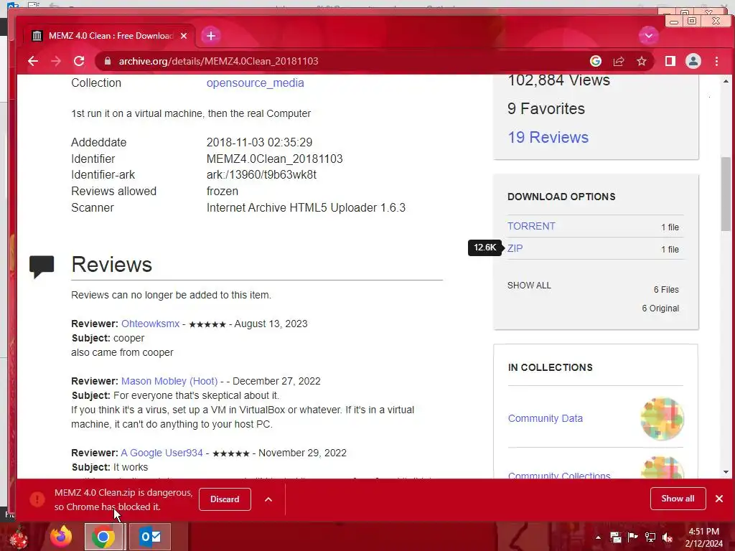Open the Community Collections link
The width and height of the screenshot is (735, 551).
click(559, 476)
